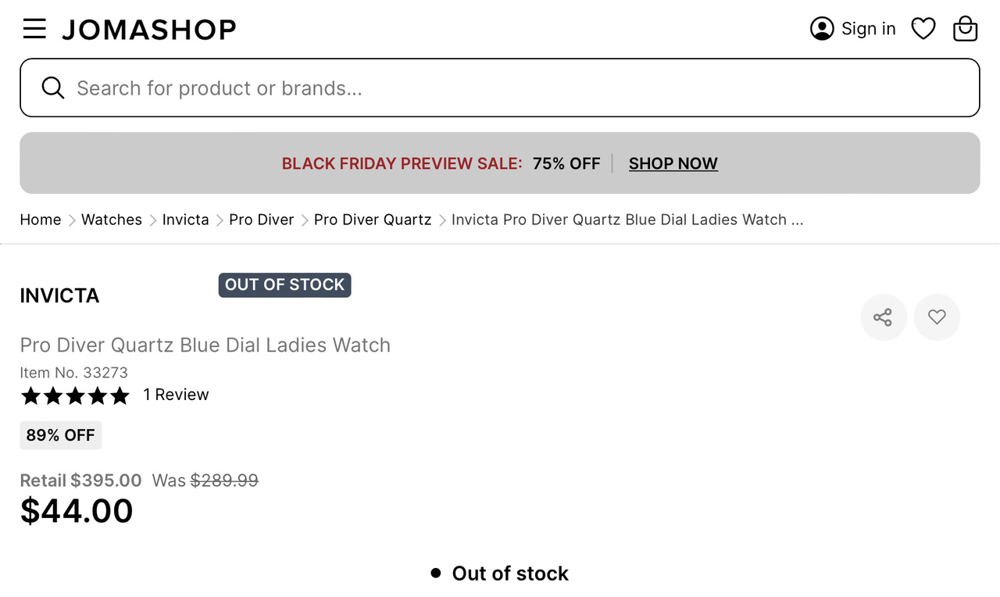
Task: Click the Black Friday Preview Sale banner
Action: coord(402,163)
